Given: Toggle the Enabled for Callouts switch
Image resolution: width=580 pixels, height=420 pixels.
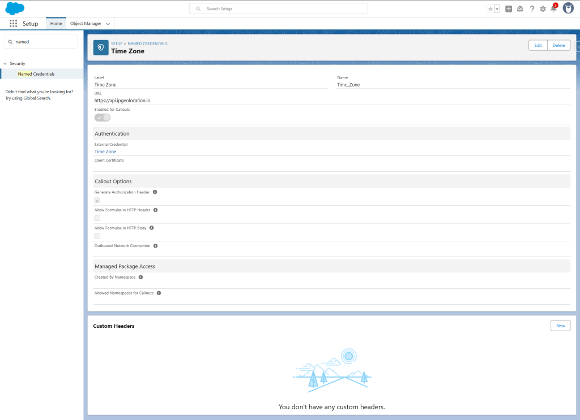Looking at the screenshot, I should [x=103, y=118].
